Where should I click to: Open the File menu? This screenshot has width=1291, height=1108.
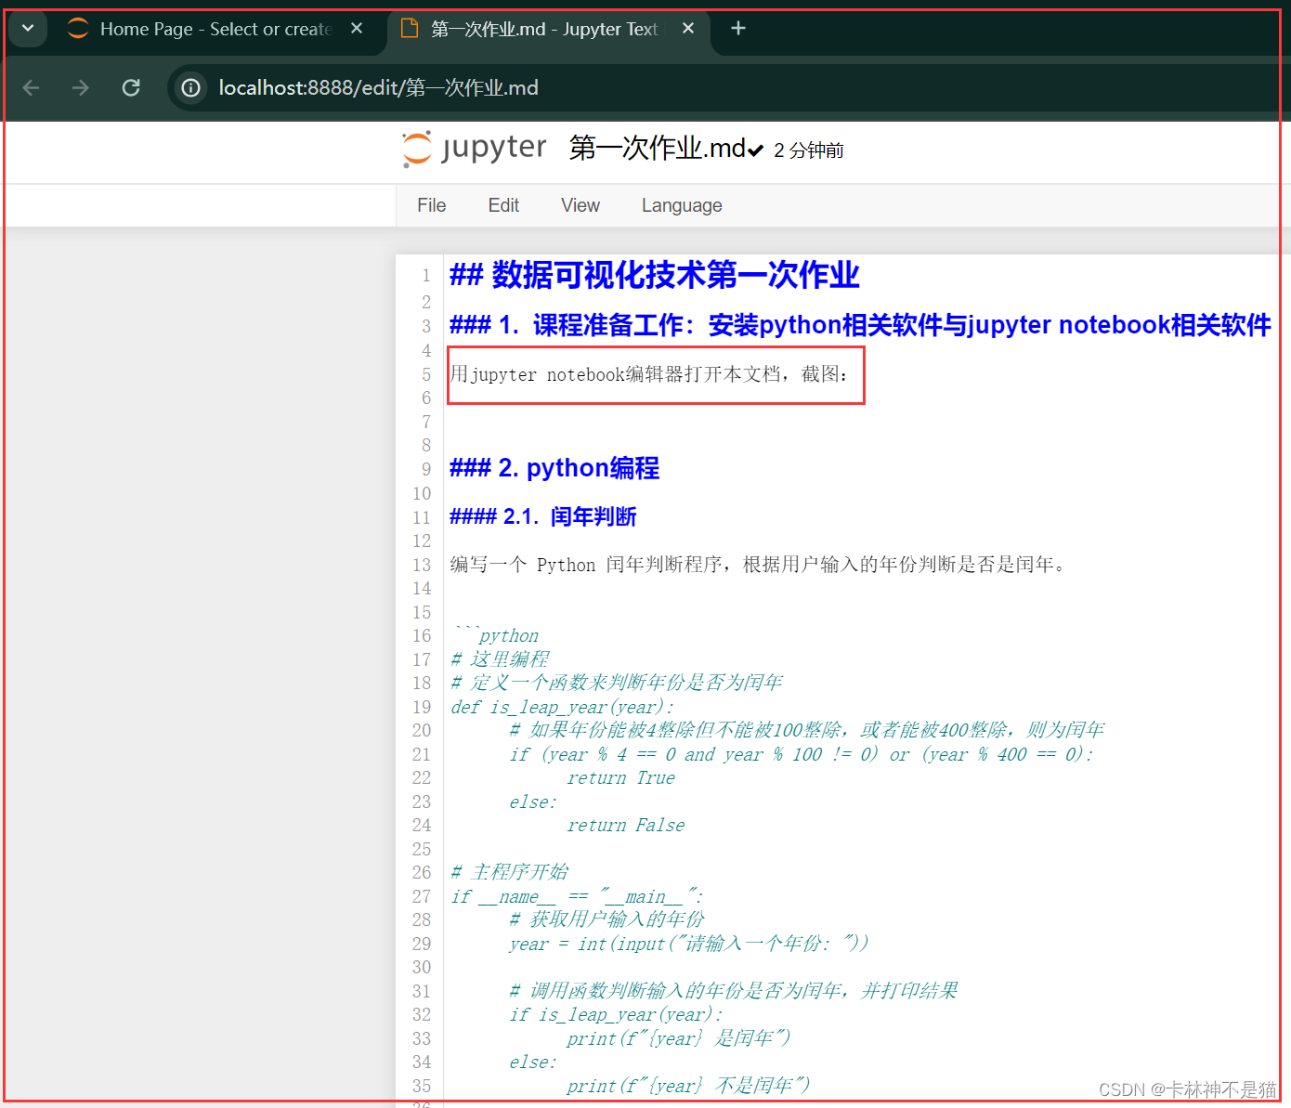pyautogui.click(x=431, y=205)
